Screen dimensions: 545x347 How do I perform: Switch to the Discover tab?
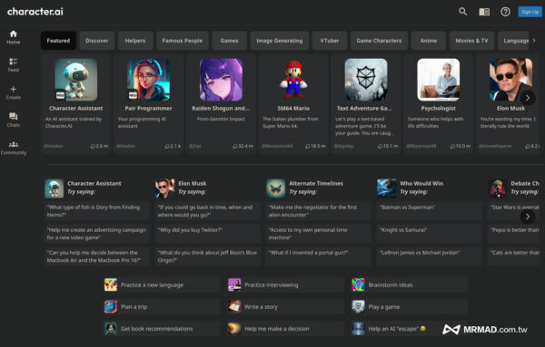[96, 41]
